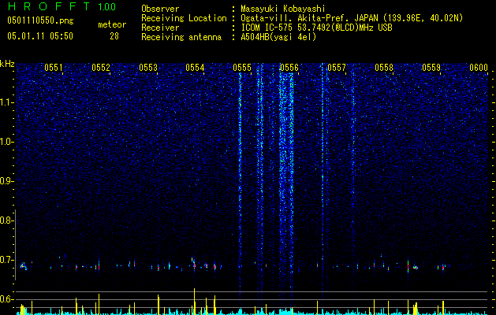This screenshot has height=315, width=496.
Task: Click the 0.7 kHz axis label
Action: (x=7, y=260)
